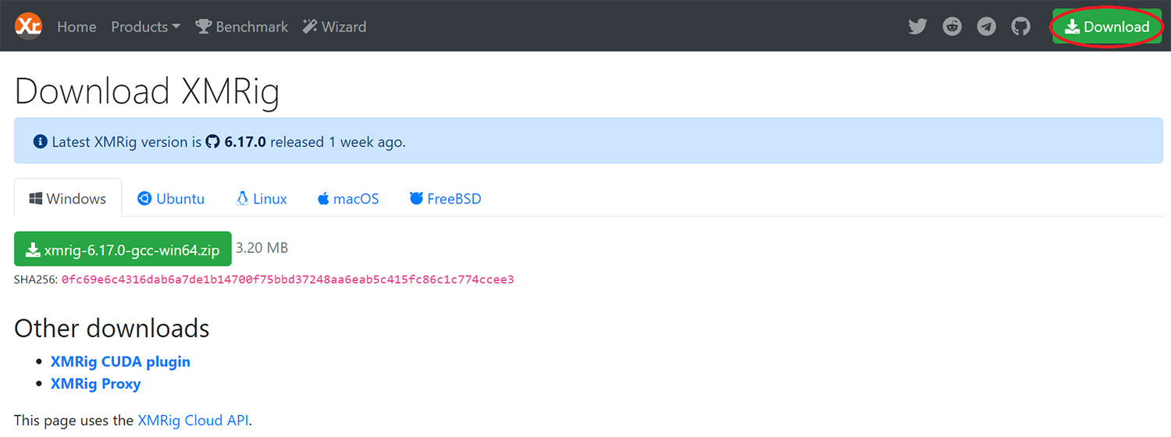This screenshot has height=437, width=1171.
Task: Click the SHA256 hash value
Action: click(x=287, y=279)
